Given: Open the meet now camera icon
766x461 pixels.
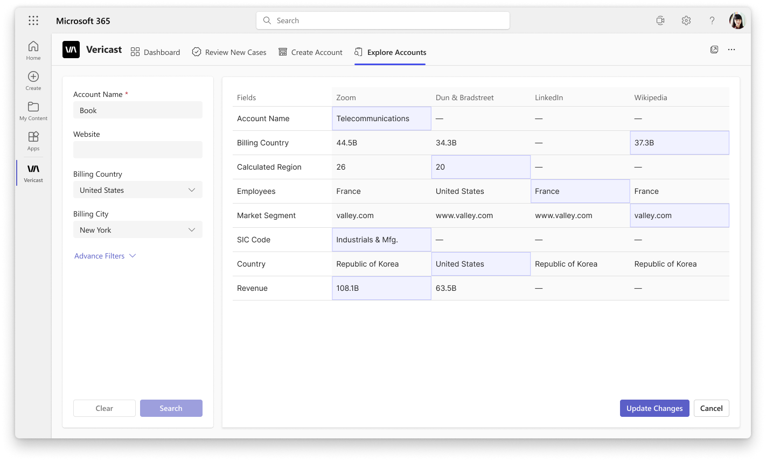Looking at the screenshot, I should tap(660, 20).
